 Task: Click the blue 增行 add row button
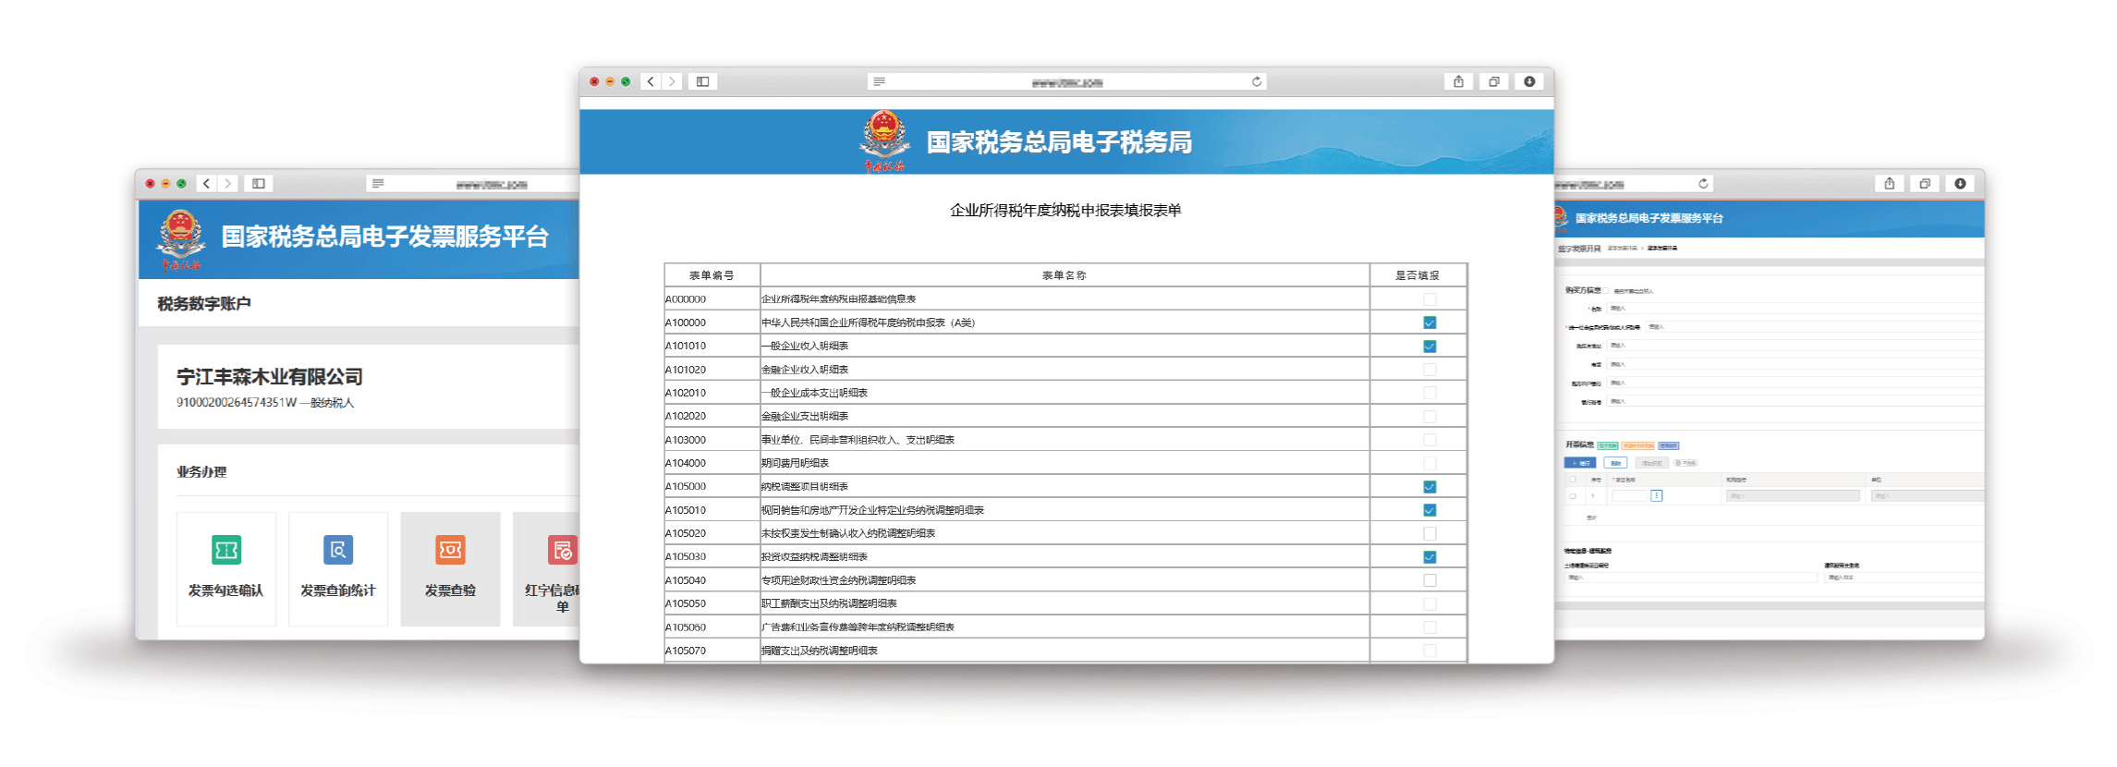[1579, 463]
